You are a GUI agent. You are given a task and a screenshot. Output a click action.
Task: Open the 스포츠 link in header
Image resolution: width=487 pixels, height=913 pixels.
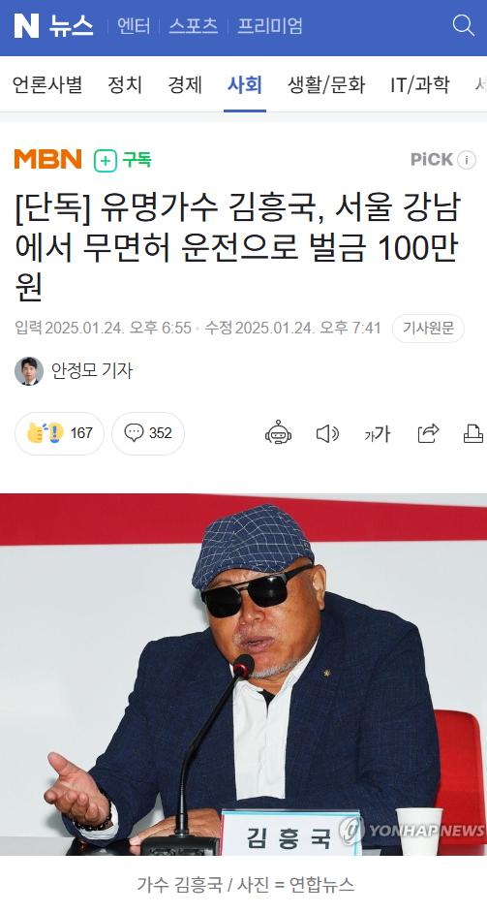point(194,26)
